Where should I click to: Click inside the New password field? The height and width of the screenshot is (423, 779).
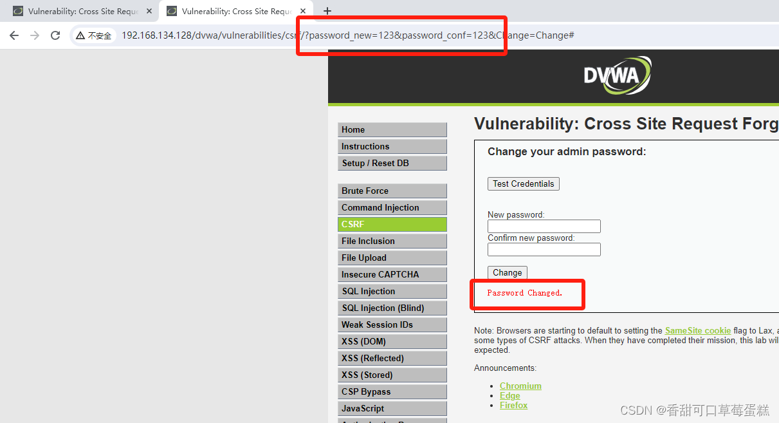pos(544,226)
